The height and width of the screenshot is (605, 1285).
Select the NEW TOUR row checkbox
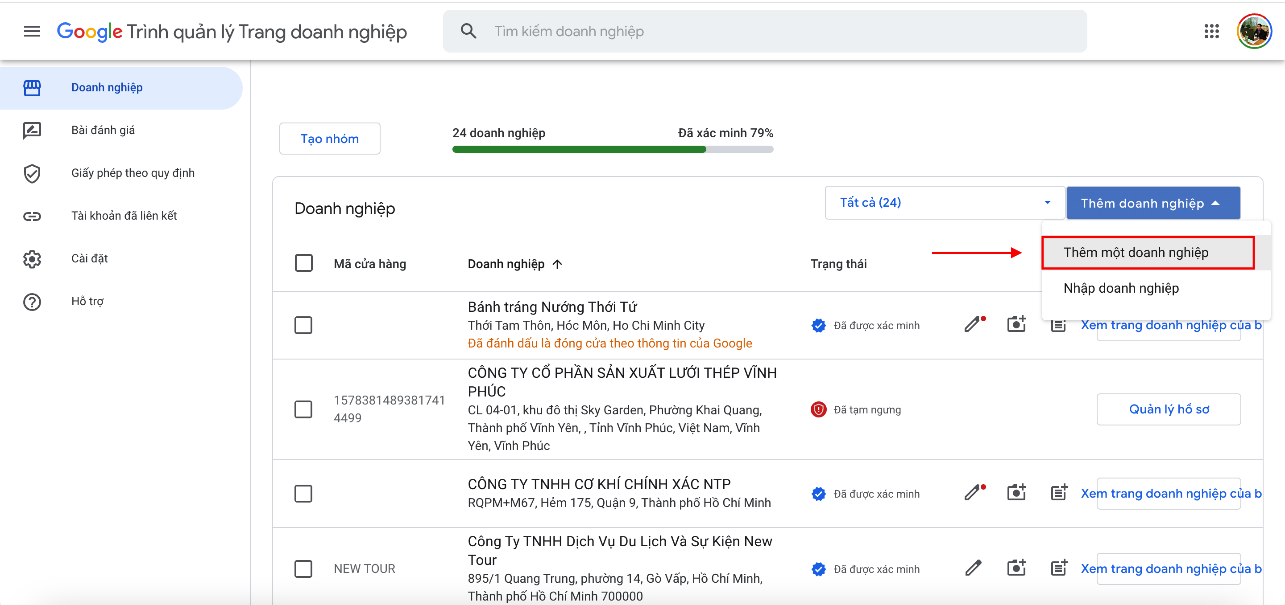tap(303, 568)
